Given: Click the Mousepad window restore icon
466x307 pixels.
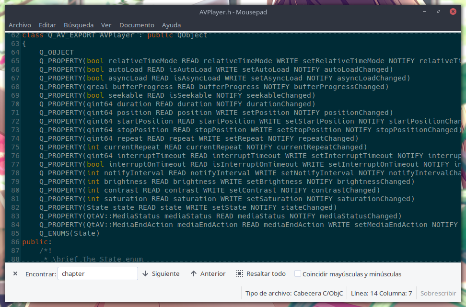Looking at the screenshot, I should (438, 12).
